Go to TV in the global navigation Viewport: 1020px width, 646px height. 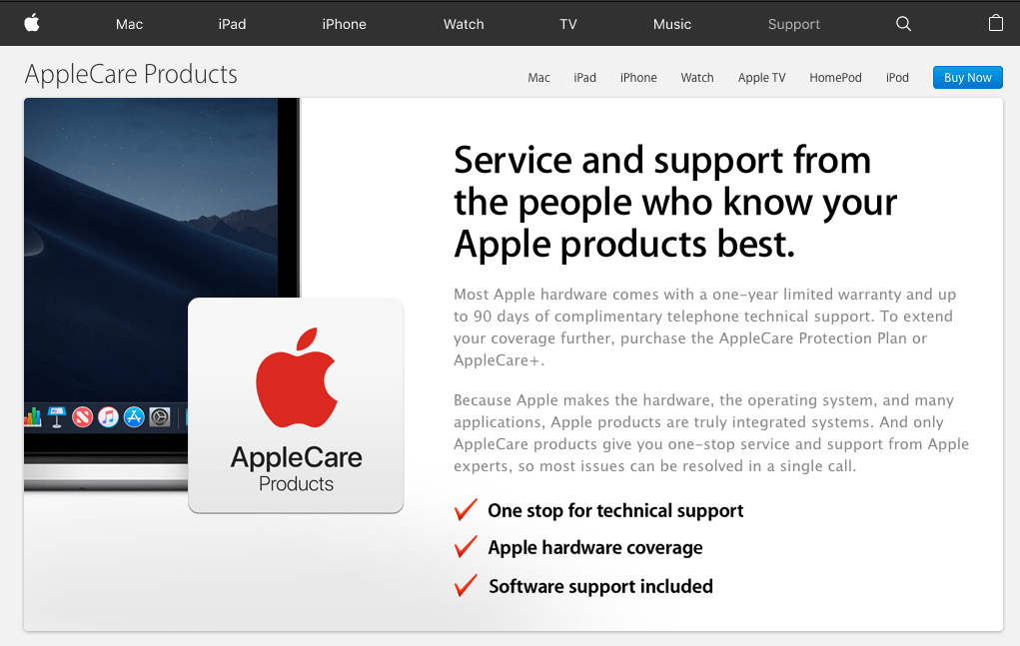(568, 24)
